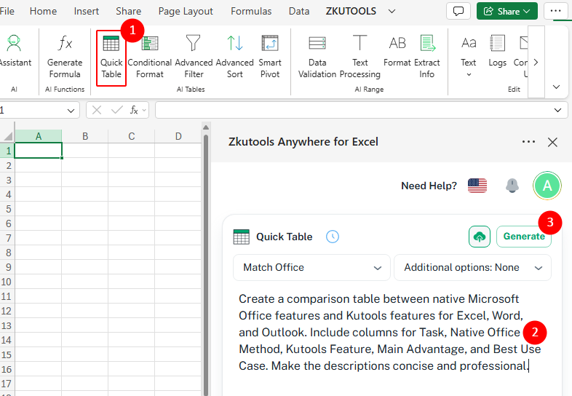Open Additional options: None dropdown
The width and height of the screenshot is (572, 396).
tap(472, 268)
